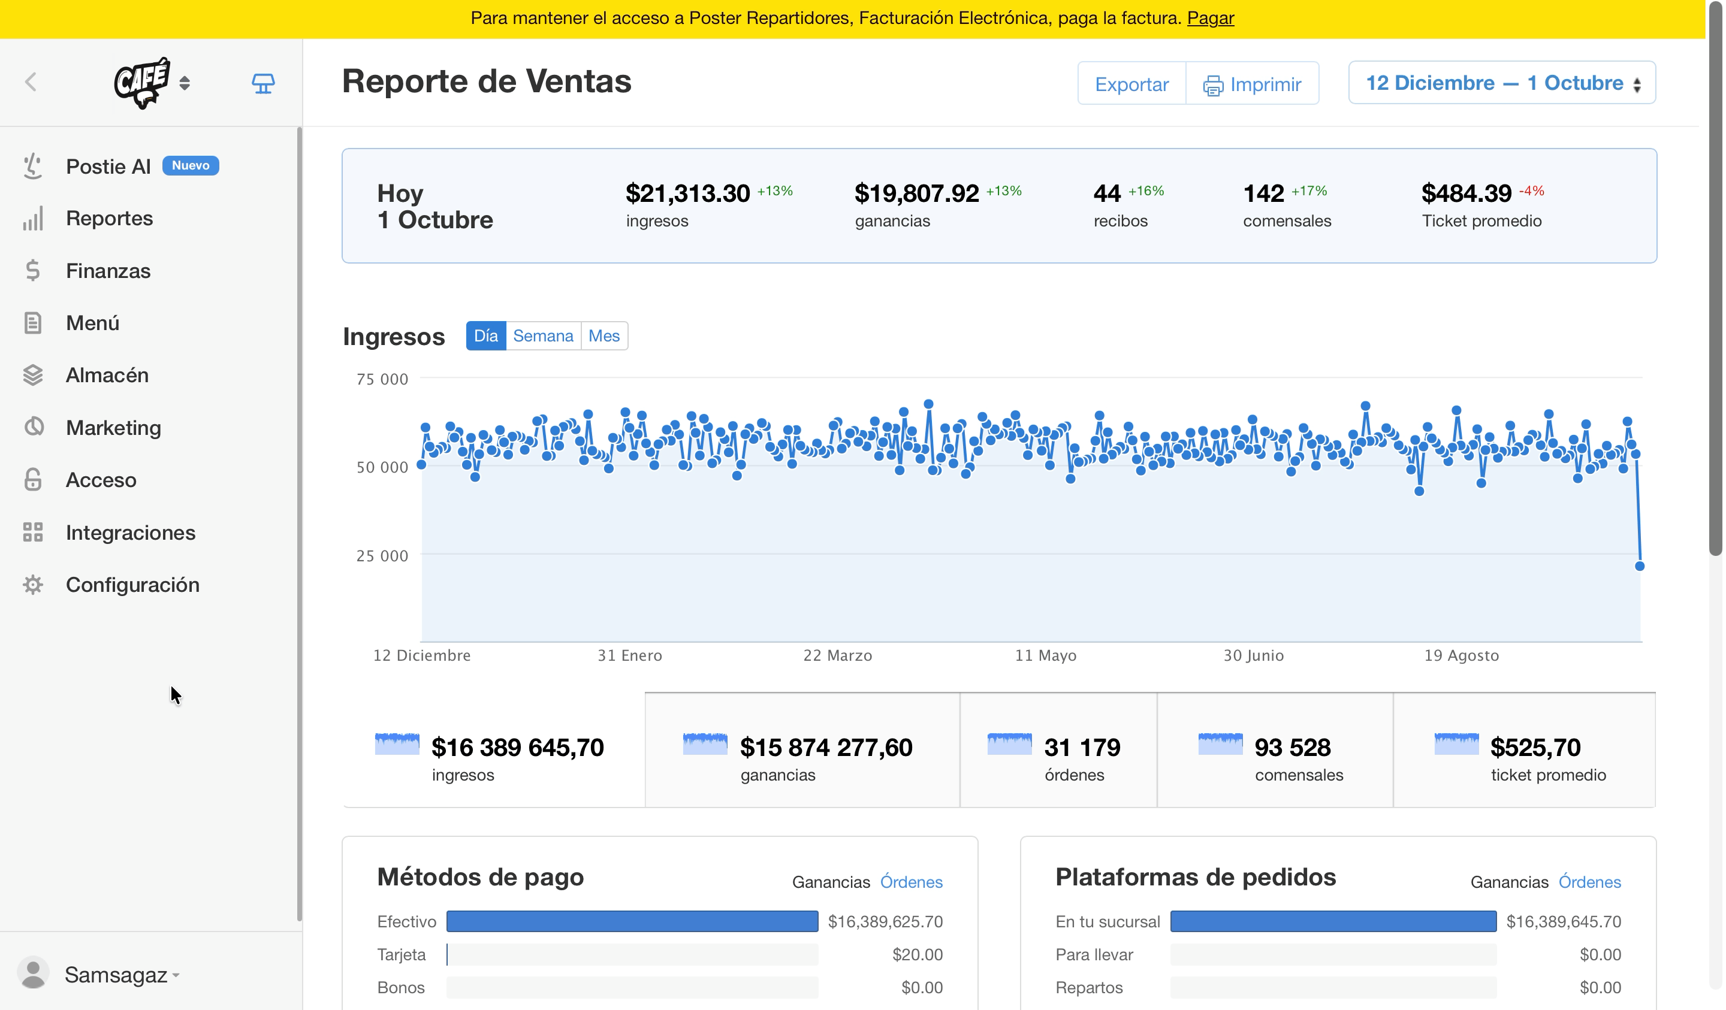Click the printer icon in Imprimir
Image resolution: width=1726 pixels, height=1010 pixels.
(x=1212, y=86)
